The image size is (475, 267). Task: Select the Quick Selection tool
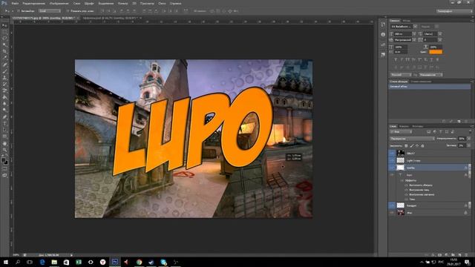coord(4,44)
